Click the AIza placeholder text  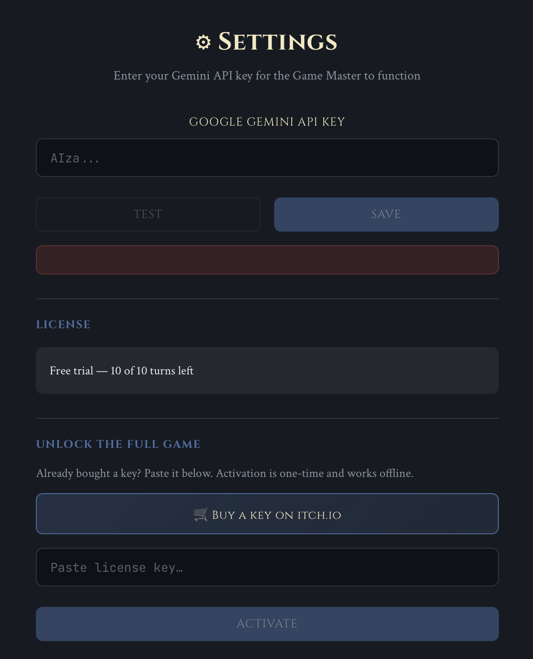[75, 159]
